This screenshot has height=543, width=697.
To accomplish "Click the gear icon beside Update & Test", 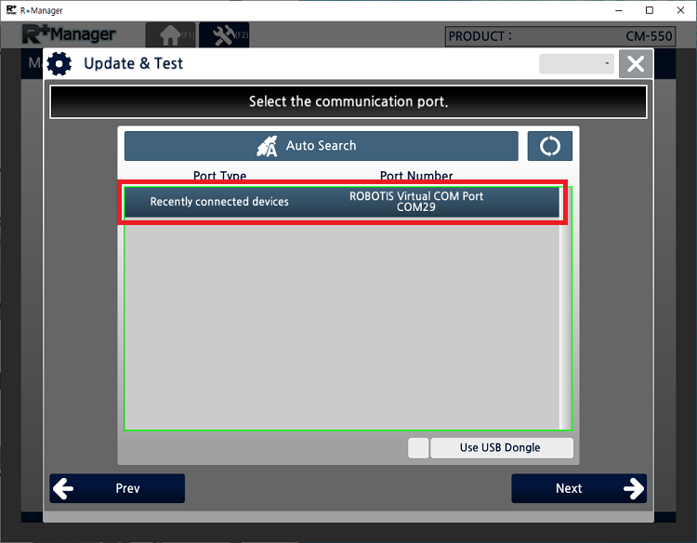I will coord(59,64).
